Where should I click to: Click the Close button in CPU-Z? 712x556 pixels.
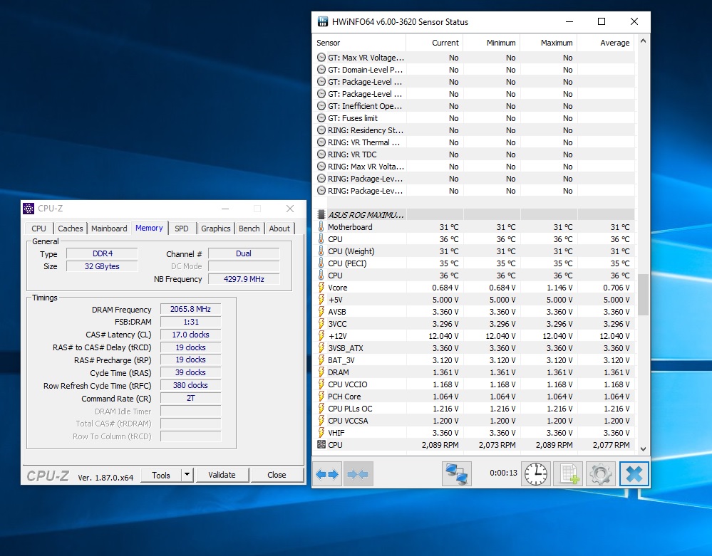(277, 475)
